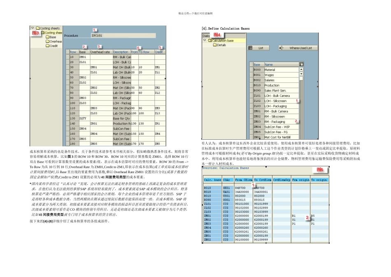Click Frm origin value B1
Screen dimensions: 391x277
click(294, 216)
